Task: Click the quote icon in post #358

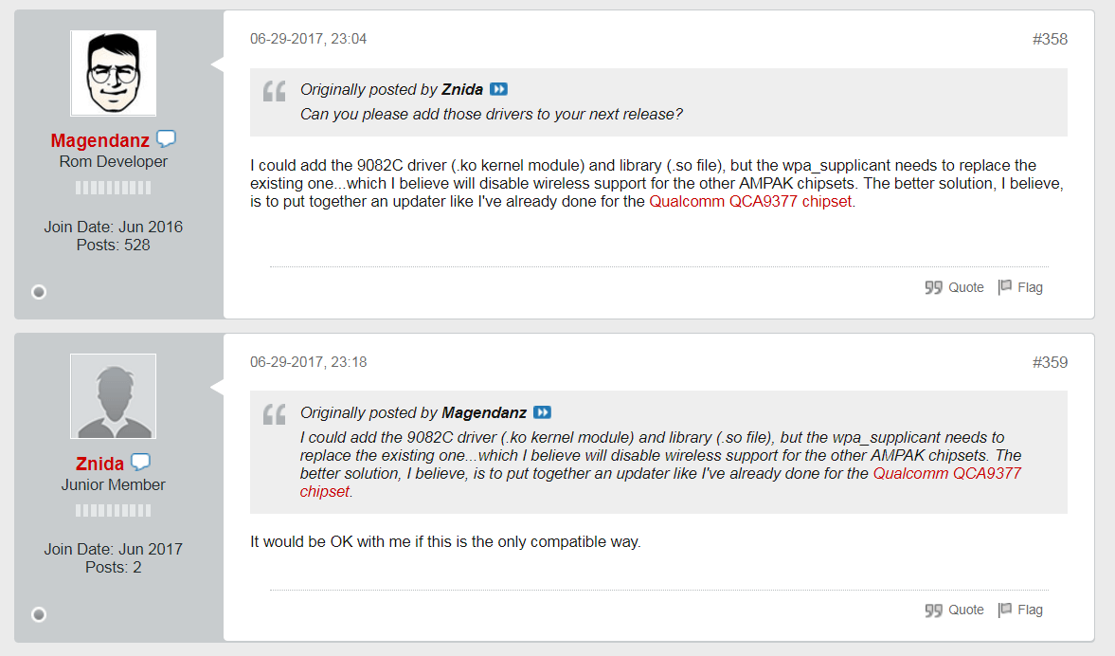Action: [933, 287]
